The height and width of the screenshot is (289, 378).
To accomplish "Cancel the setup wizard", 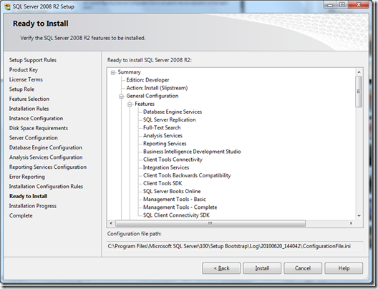I will point(303,268).
